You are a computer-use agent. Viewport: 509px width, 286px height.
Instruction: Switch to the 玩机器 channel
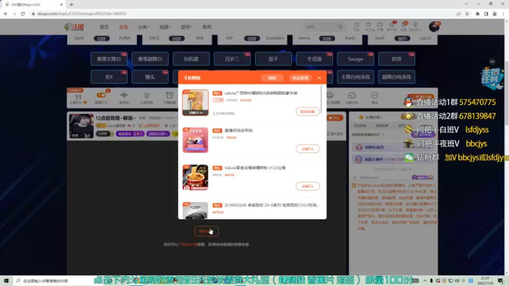192,59
